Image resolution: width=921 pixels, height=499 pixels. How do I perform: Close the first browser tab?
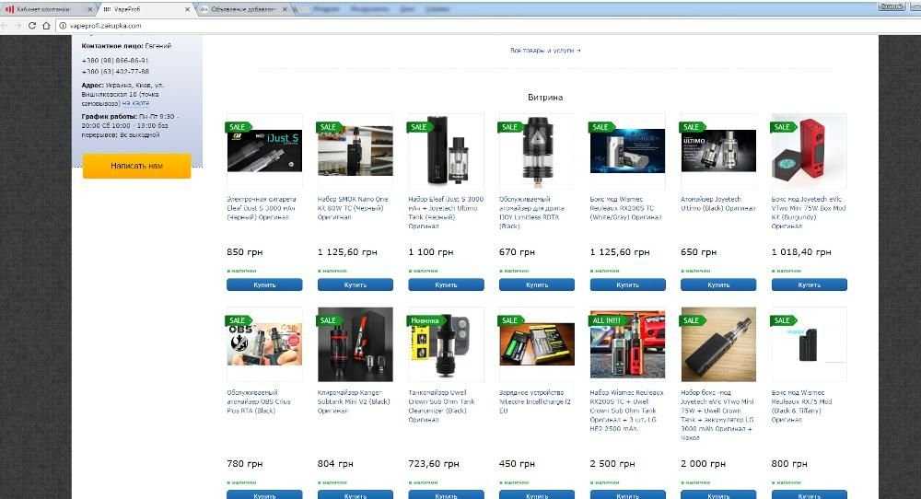point(90,9)
